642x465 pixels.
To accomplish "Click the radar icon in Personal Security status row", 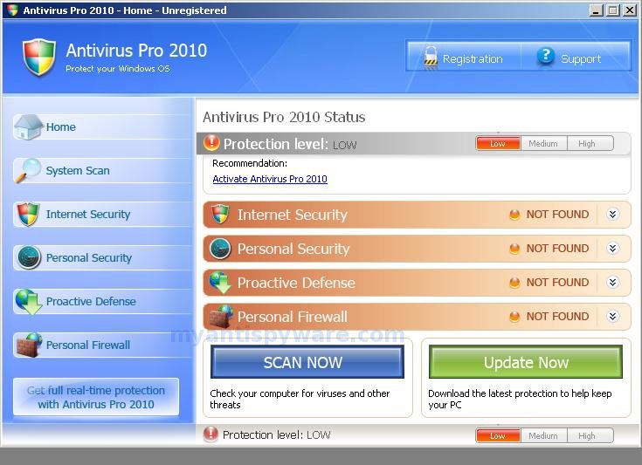I will [220, 249].
